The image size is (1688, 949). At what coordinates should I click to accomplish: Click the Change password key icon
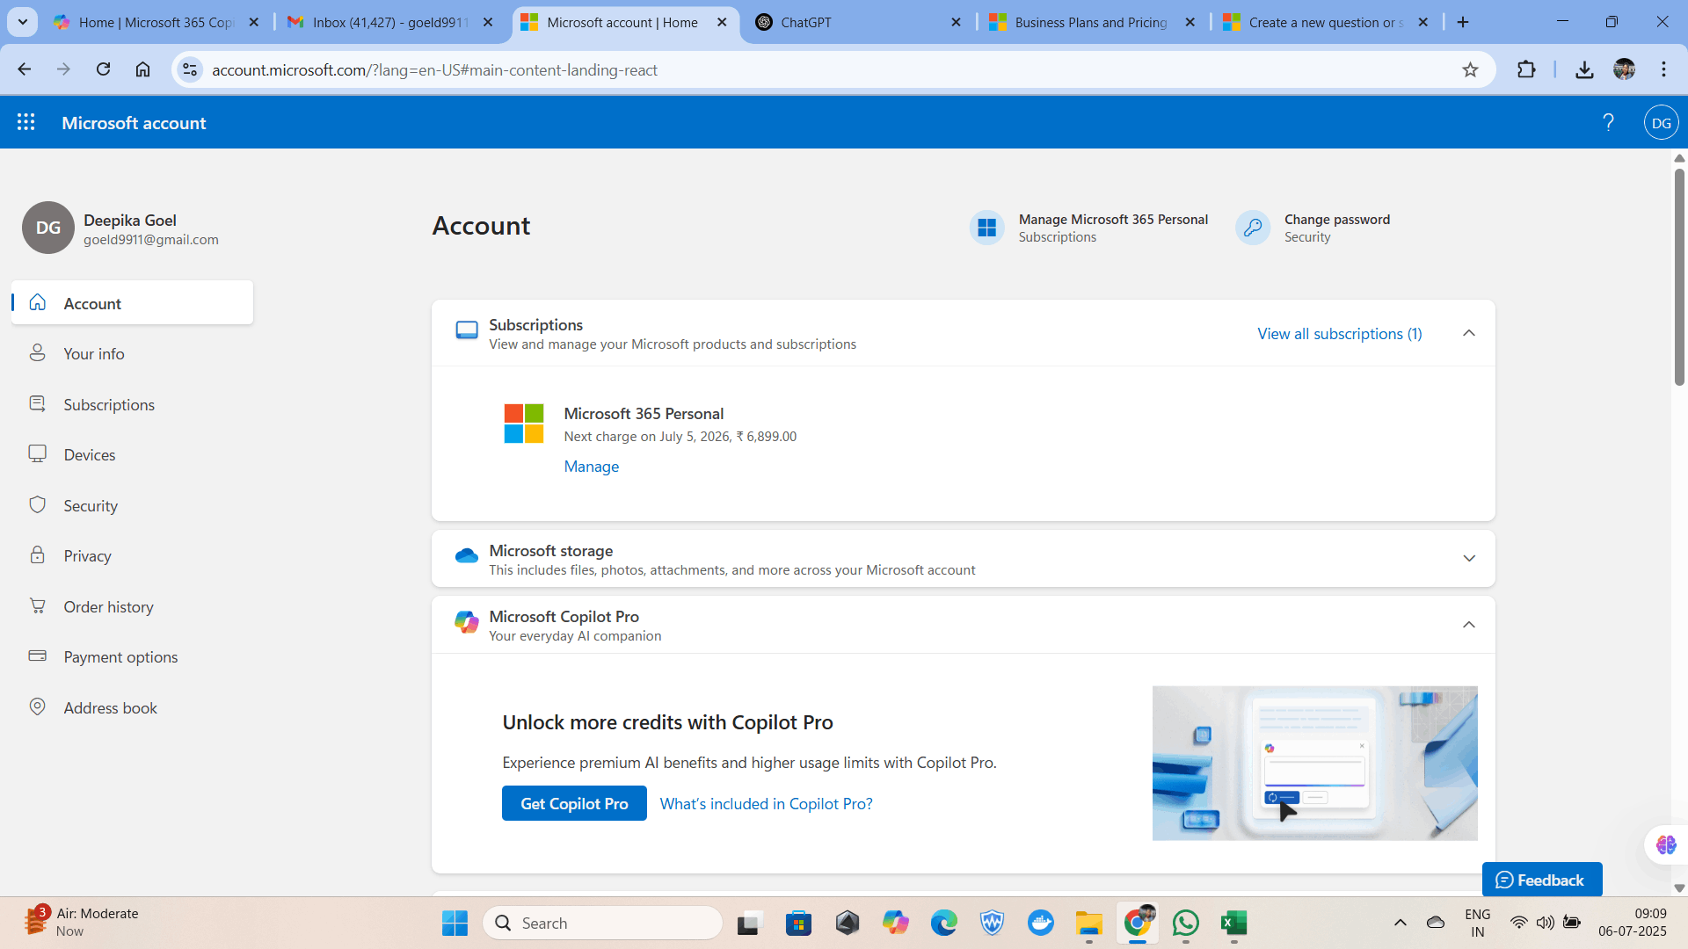click(x=1252, y=228)
